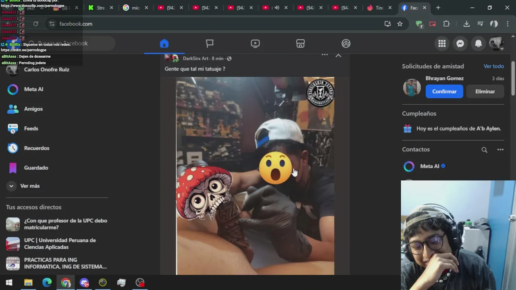This screenshot has height=290, width=516.
Task: Open PRACTICAS PARA ING INFORMATICA shortcut
Action: pos(56,263)
